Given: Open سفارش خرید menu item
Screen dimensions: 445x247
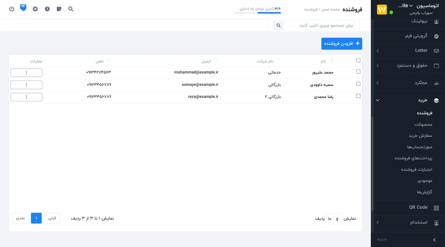Looking at the screenshot, I should pos(421,136).
